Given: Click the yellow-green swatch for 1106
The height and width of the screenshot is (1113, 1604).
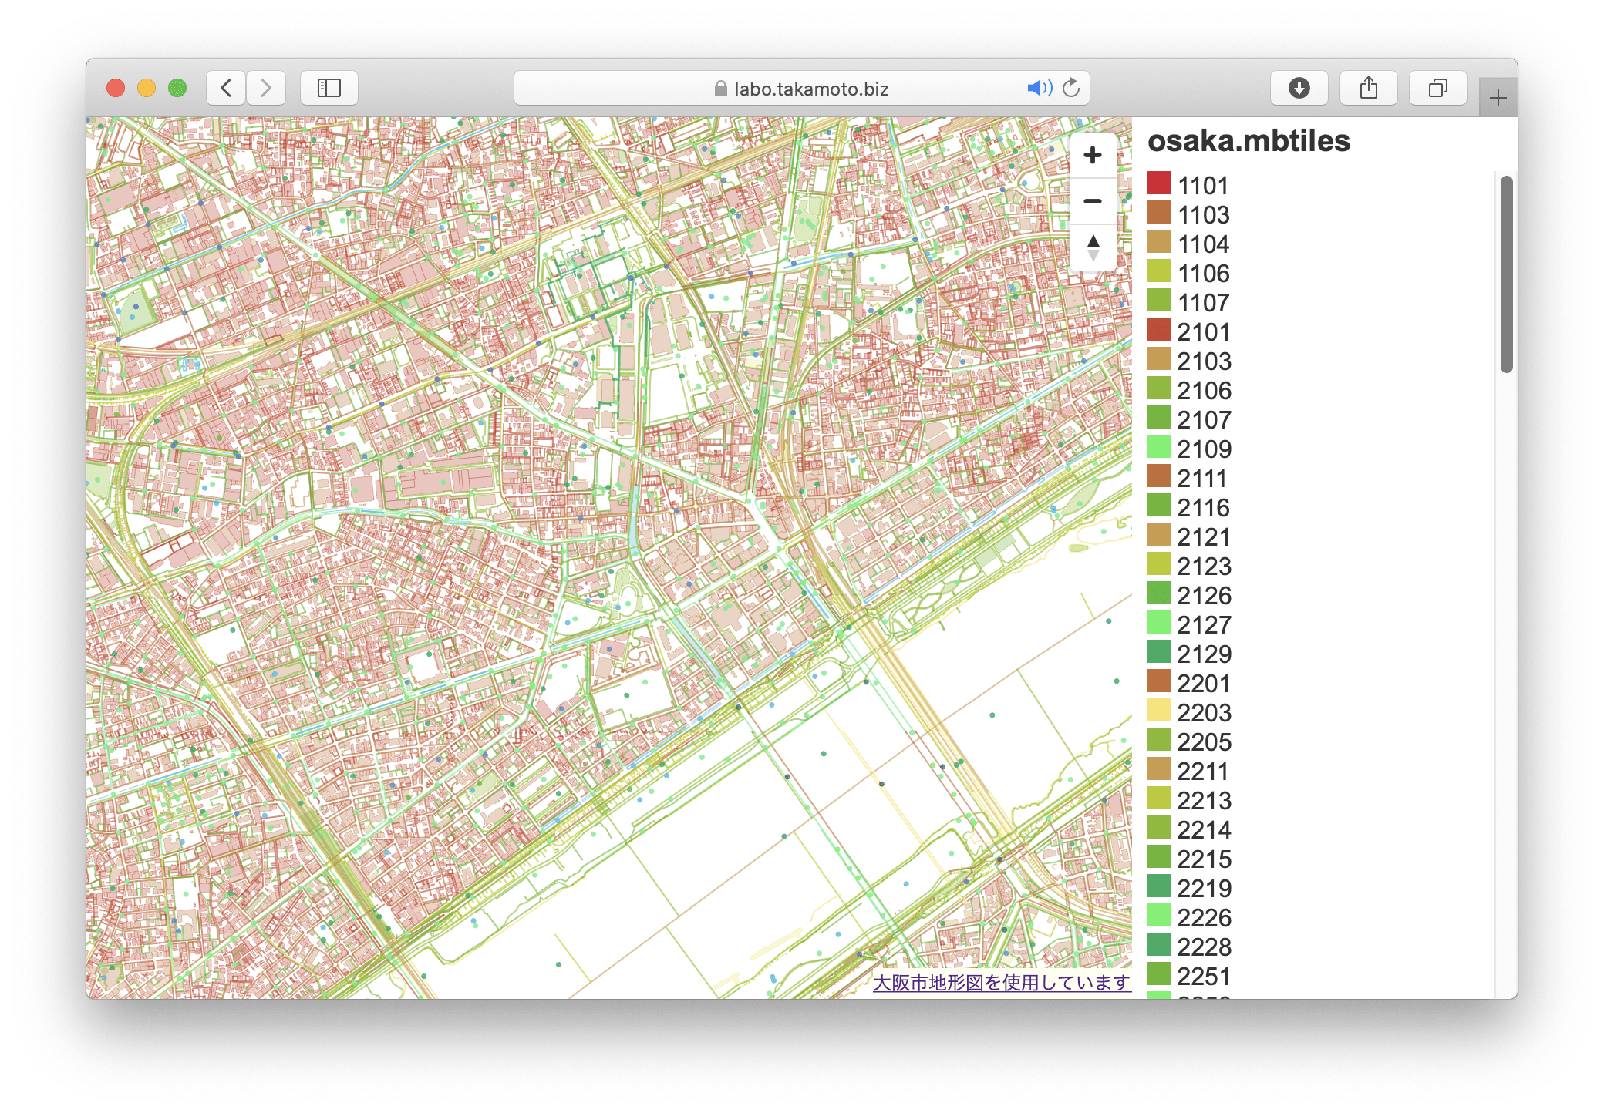Looking at the screenshot, I should 1159,271.
